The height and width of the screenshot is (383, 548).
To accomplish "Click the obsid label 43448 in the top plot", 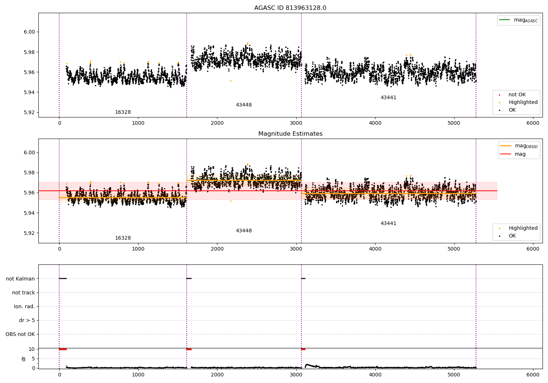I will coord(244,105).
